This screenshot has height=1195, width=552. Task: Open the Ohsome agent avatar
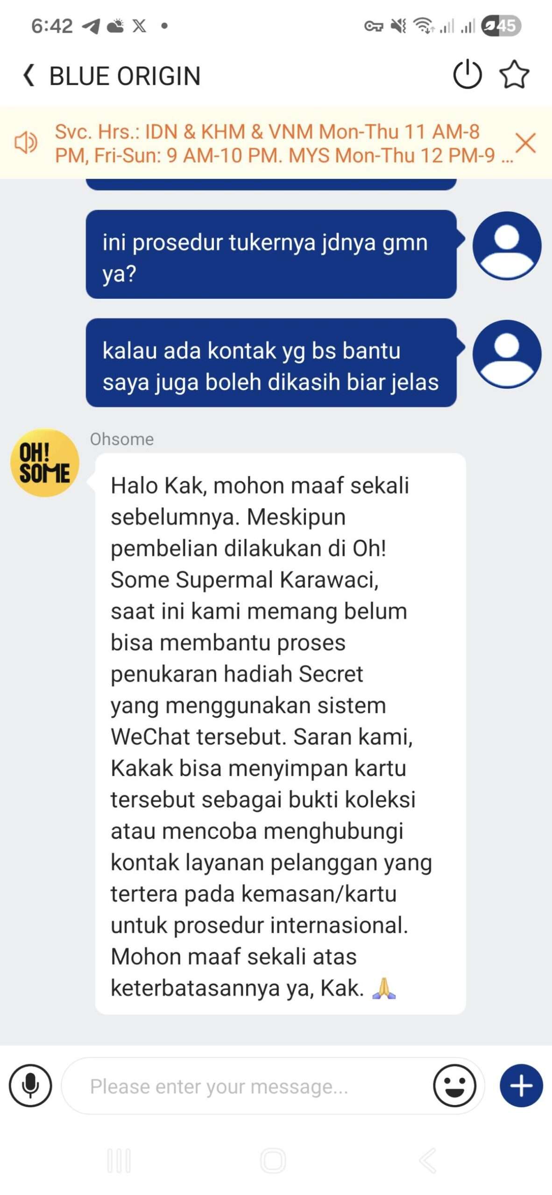[x=45, y=463]
